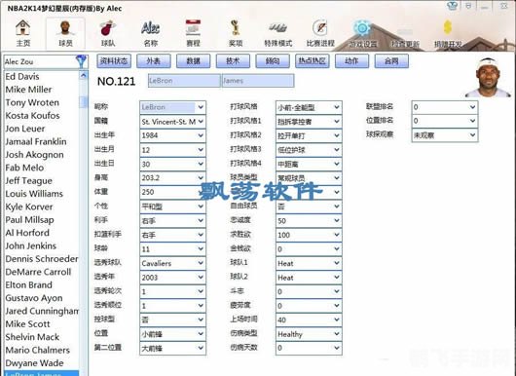
Task: Switch to the 动作 tab
Action: [x=351, y=61]
